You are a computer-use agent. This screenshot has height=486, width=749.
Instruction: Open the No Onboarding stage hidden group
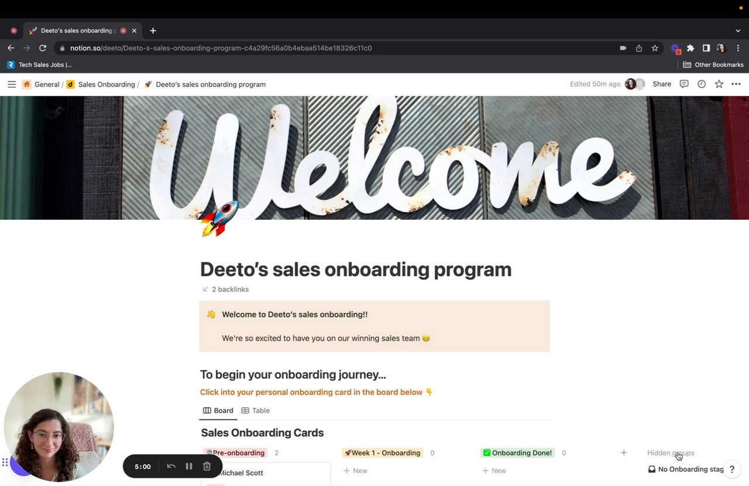686,469
